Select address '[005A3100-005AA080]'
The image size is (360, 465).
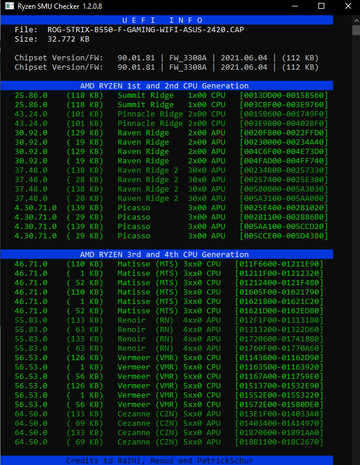tap(284, 199)
